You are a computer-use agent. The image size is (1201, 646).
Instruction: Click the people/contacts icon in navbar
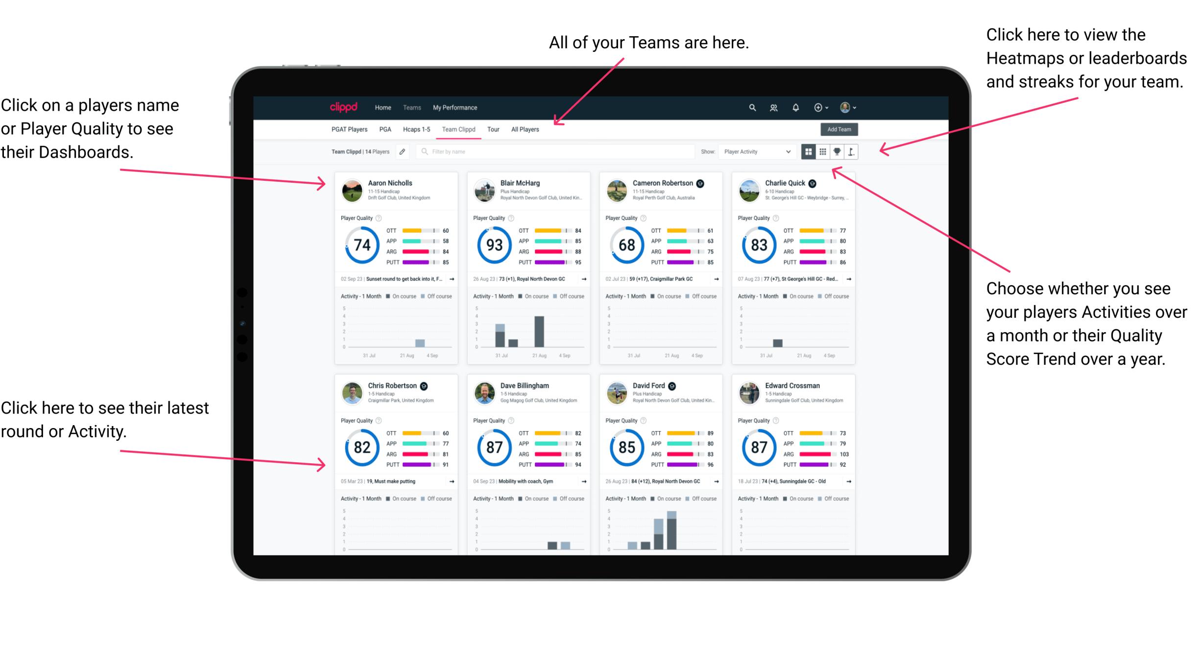(772, 107)
